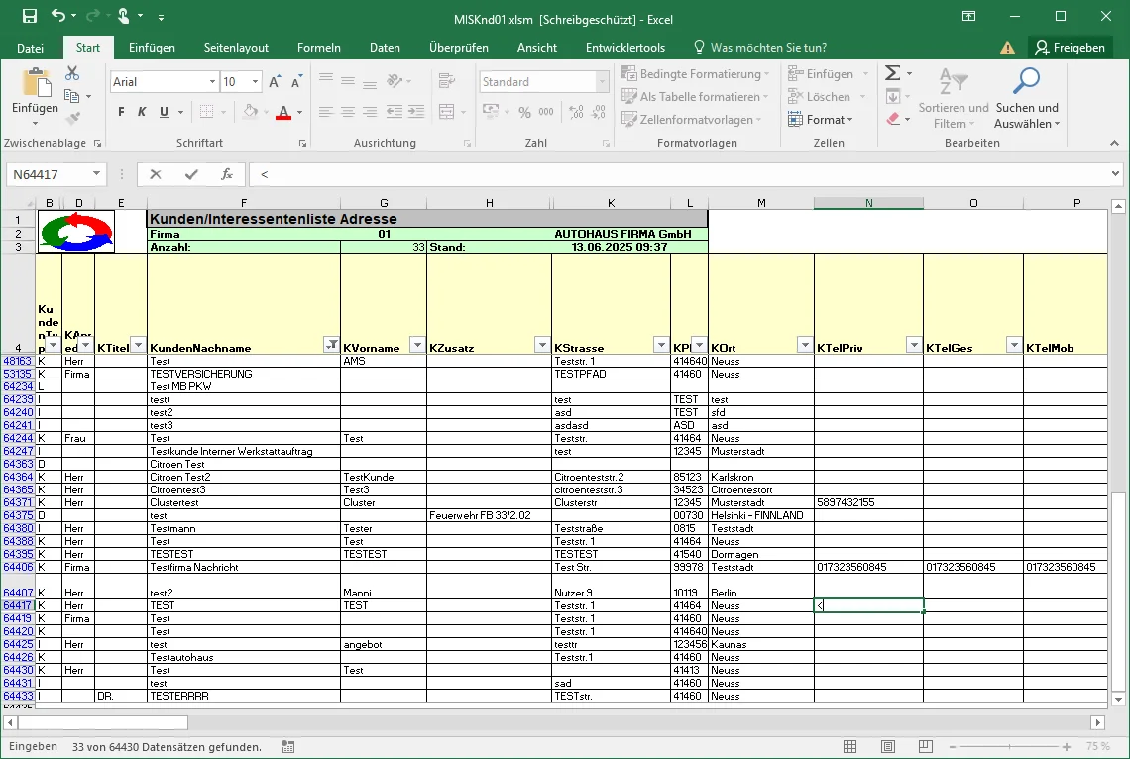Viewport: 1130px width, 759px height.
Task: Switch to the Einfügen ribbon tab
Action: coord(152,48)
